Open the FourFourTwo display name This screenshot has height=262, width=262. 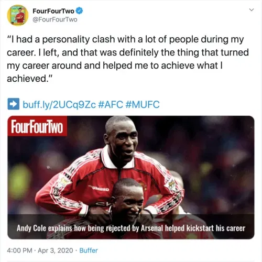(x=53, y=11)
